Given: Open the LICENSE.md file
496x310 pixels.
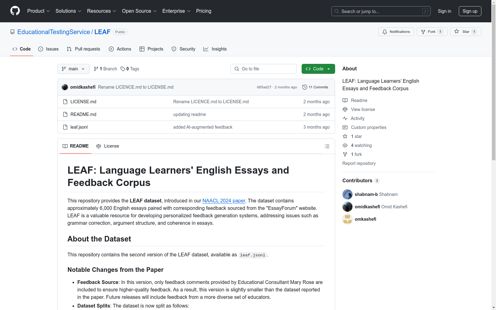Looking at the screenshot, I should [83, 102].
